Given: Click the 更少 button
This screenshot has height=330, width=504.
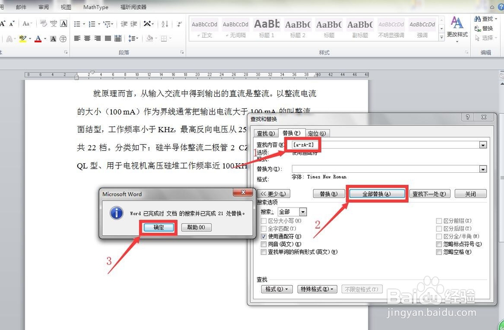Looking at the screenshot, I should [274, 194].
